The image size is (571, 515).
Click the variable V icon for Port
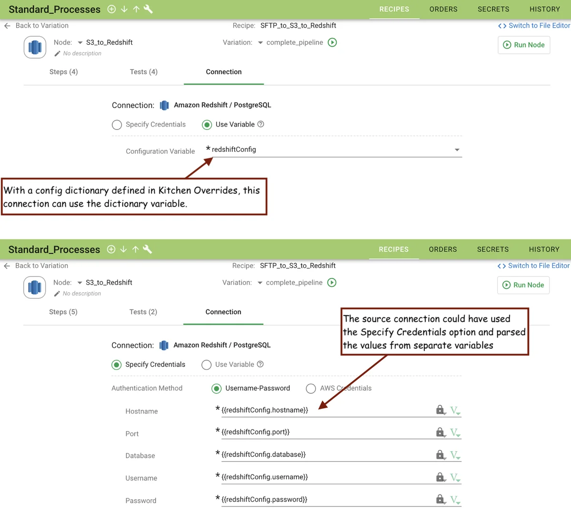pos(455,432)
